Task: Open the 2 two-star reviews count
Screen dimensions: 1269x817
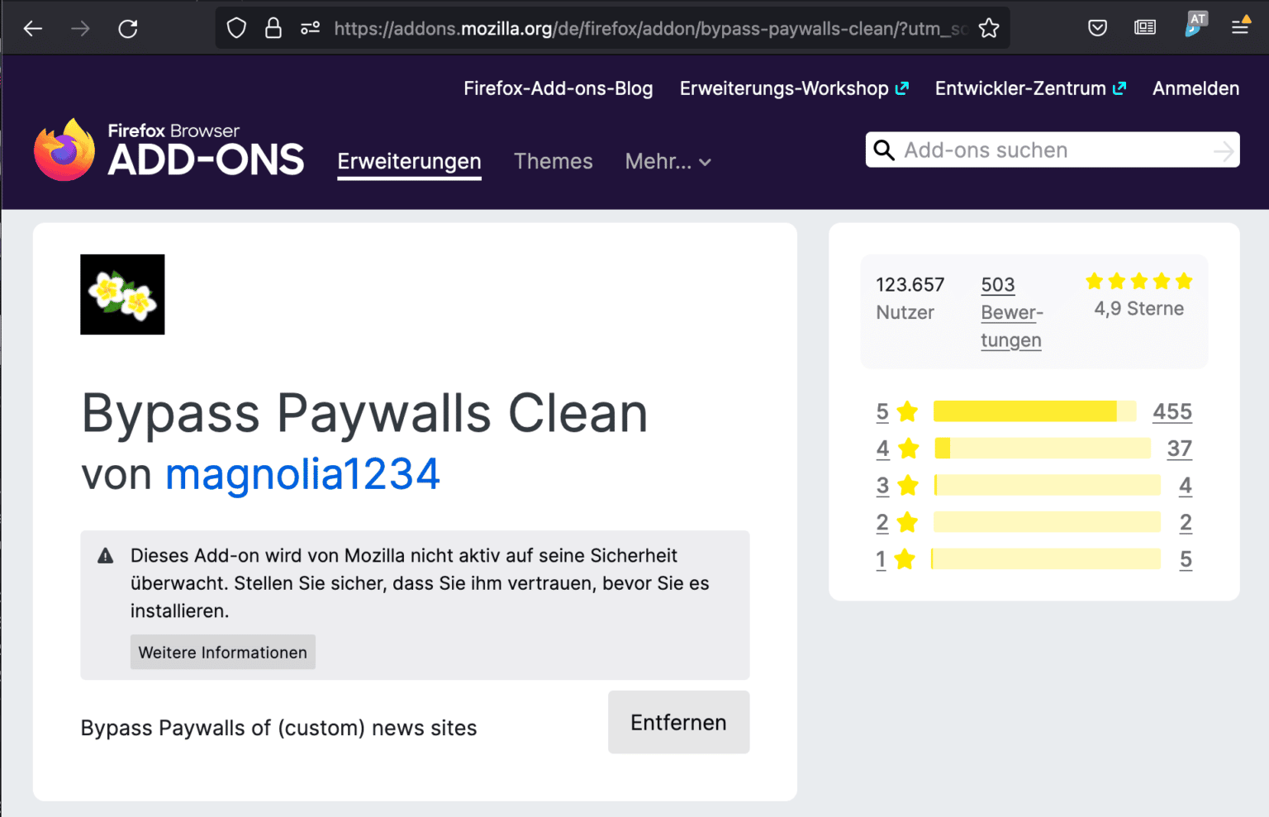Action: [1186, 523]
